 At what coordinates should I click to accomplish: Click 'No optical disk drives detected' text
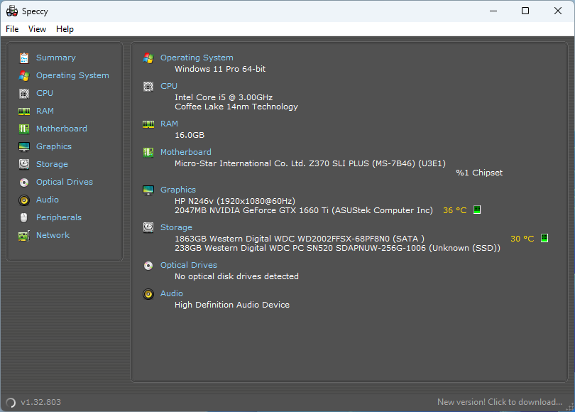click(236, 276)
